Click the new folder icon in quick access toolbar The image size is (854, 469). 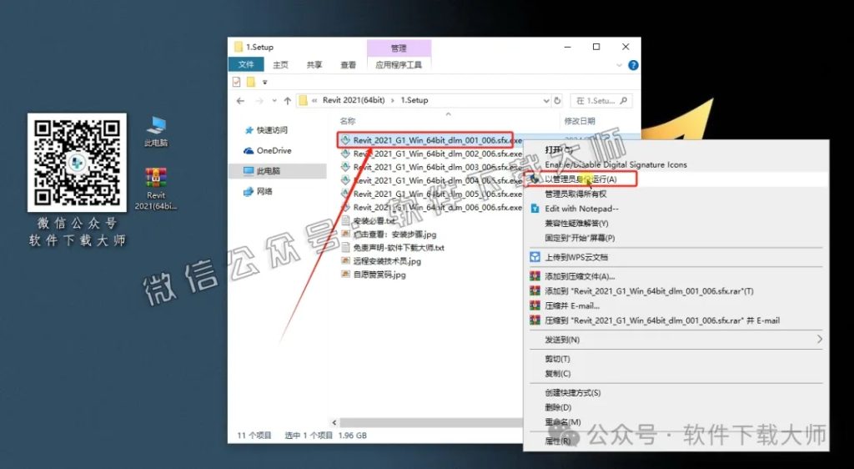250,83
